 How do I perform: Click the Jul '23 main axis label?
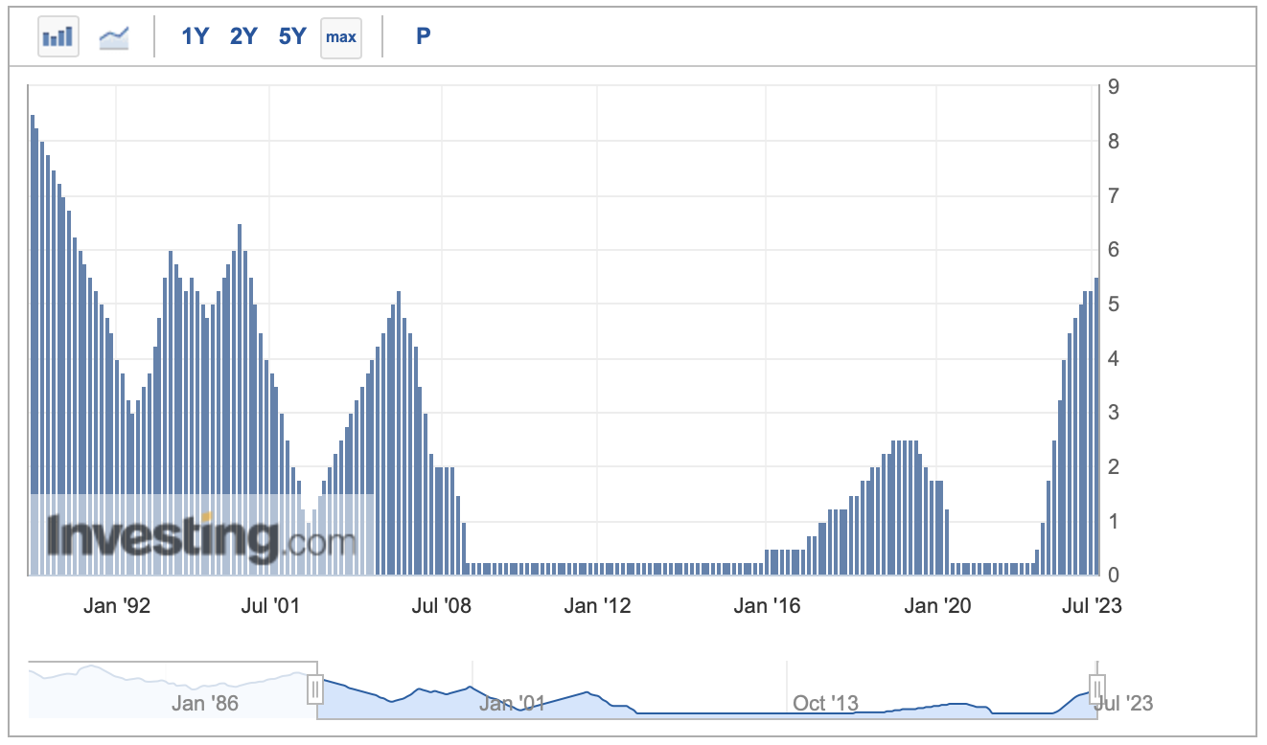pos(1092,605)
